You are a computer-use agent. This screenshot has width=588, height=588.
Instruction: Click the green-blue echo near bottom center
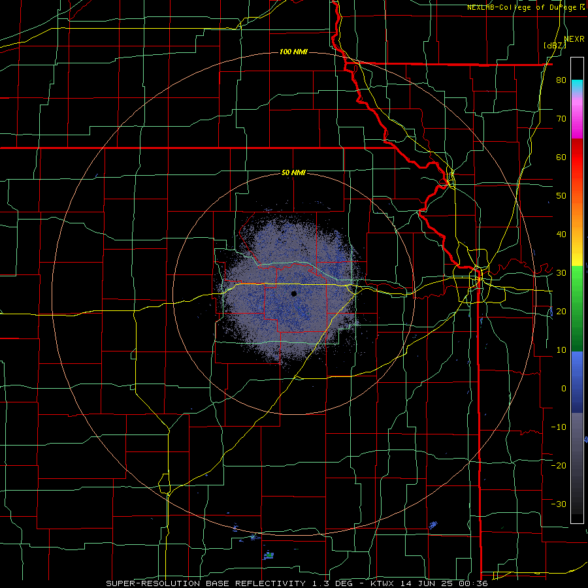coord(269,555)
